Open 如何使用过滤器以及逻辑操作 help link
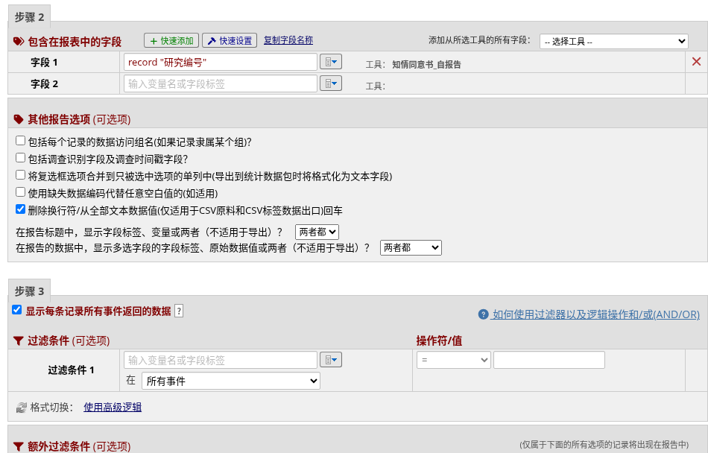 click(x=596, y=314)
